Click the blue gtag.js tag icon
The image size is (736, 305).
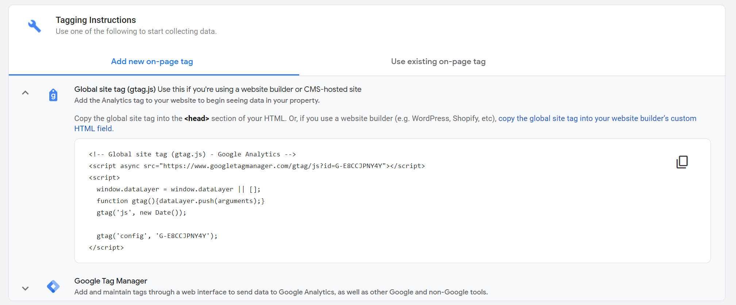click(x=53, y=95)
